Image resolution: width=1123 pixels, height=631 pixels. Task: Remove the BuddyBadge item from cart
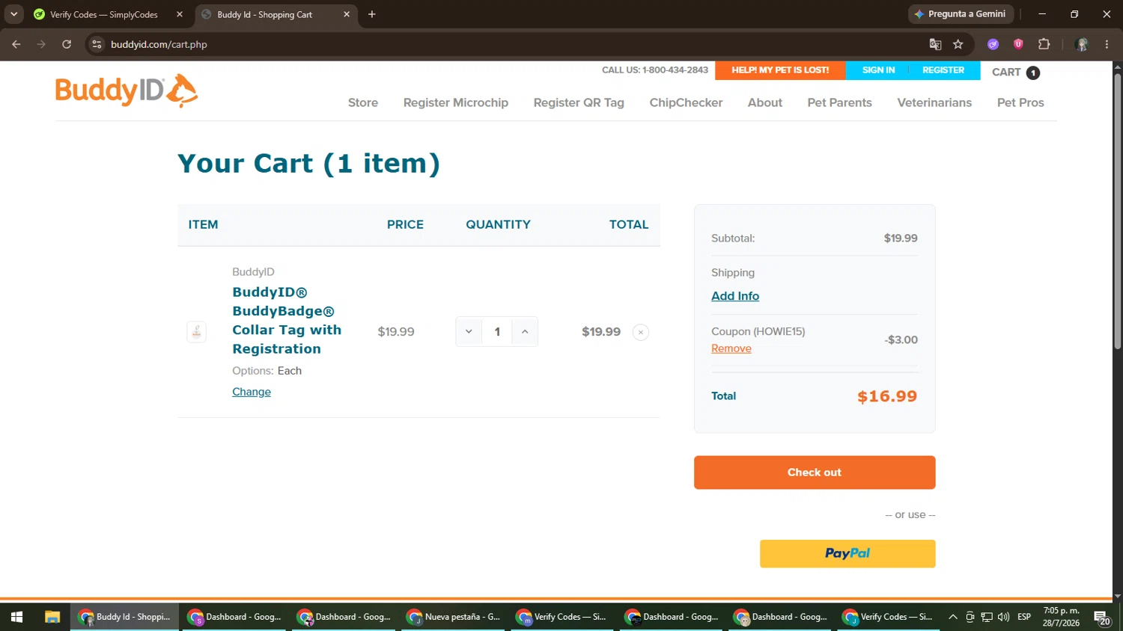641,332
